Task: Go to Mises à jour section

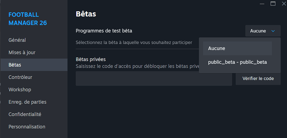Action: 22,52
